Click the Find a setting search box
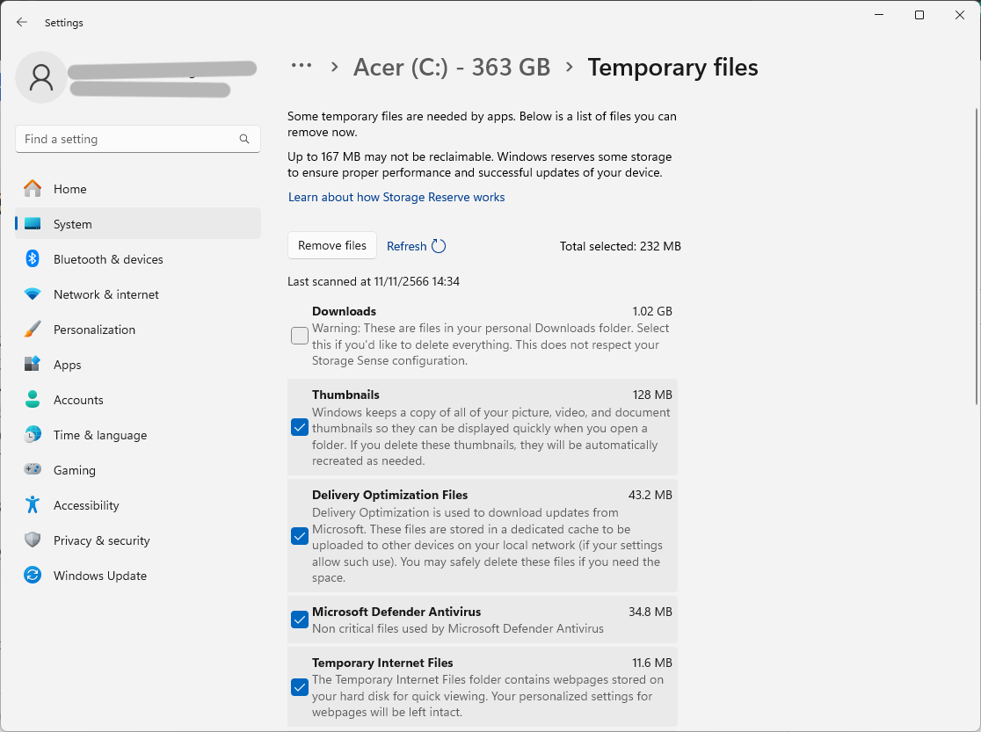Image resolution: width=981 pixels, height=732 pixels. coord(128,139)
